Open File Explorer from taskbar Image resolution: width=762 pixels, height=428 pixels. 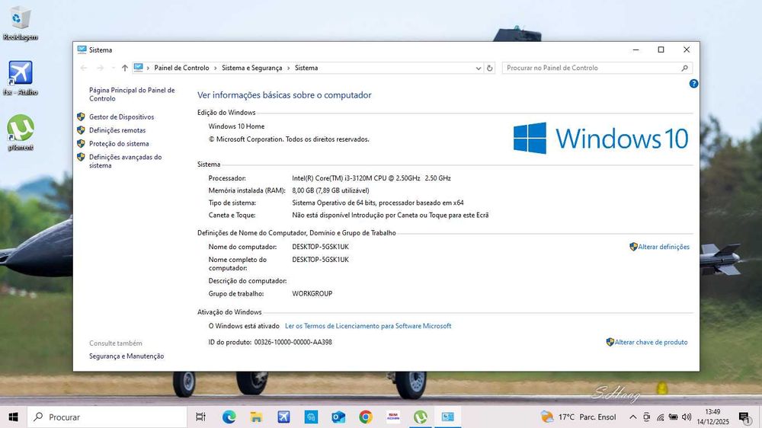coord(256,417)
